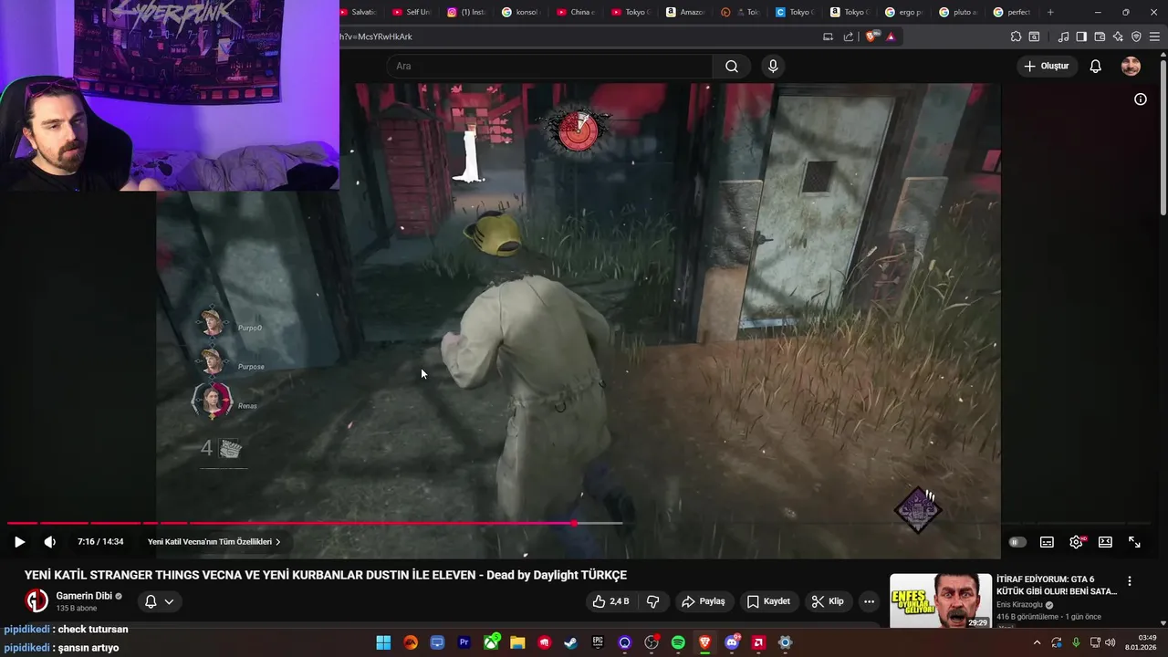1168x657 pixels.
Task: Like the video with 2,4 B likes
Action: pos(610,601)
